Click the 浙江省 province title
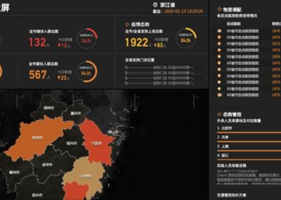This screenshot has width=281, height=200. [x=167, y=5]
